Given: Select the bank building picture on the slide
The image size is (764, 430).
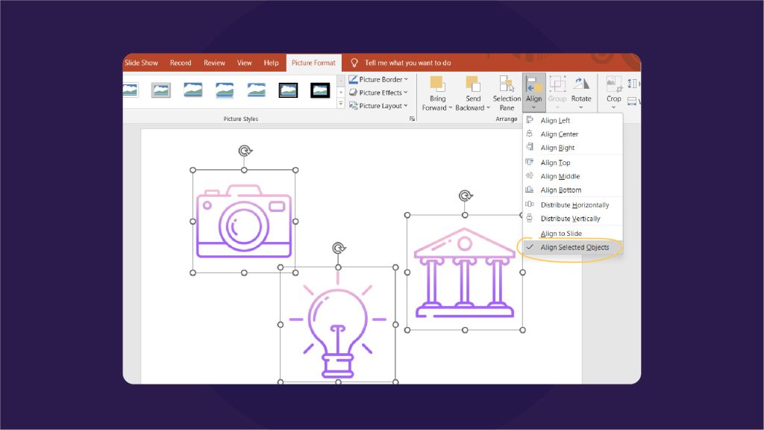Looking at the screenshot, I should (x=464, y=273).
